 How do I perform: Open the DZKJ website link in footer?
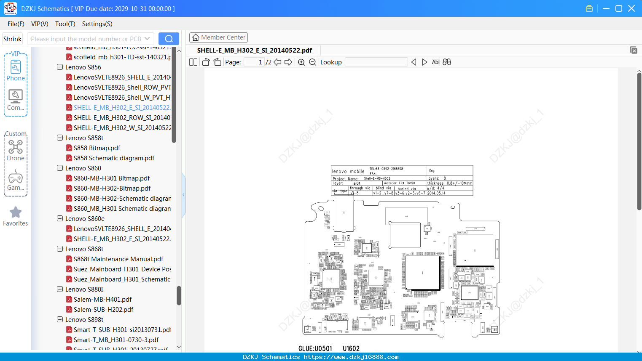(x=351, y=357)
